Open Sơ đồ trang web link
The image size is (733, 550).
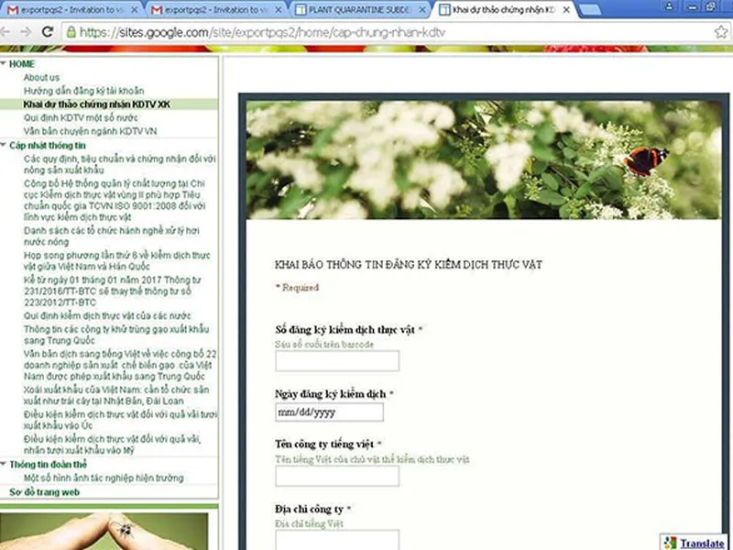click(x=44, y=492)
